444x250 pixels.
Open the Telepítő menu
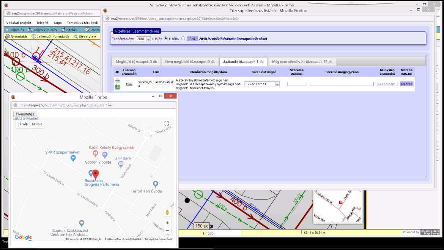click(x=42, y=23)
